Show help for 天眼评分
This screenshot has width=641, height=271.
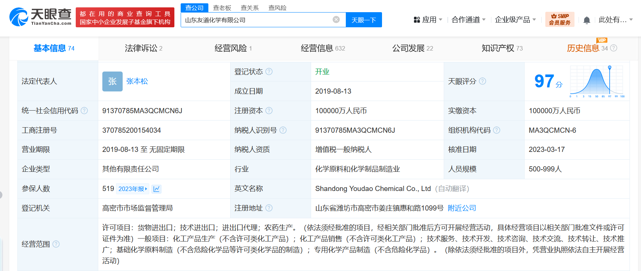click(x=483, y=81)
